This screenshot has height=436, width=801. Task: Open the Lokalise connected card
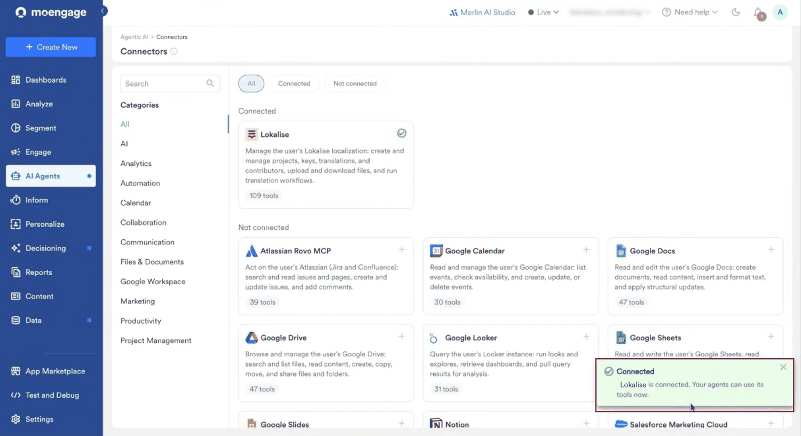tap(326, 165)
